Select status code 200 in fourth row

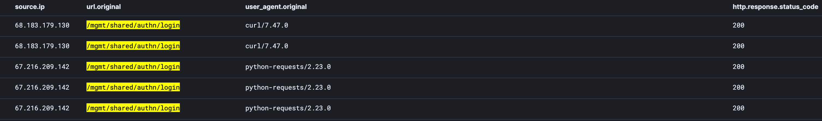738,87
